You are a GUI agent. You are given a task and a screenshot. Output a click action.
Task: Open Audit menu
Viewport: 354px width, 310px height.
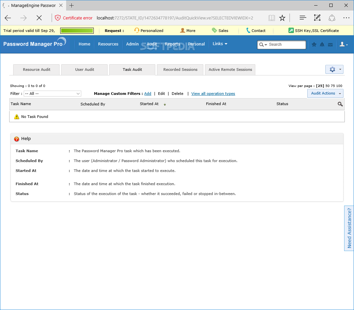coord(152,44)
